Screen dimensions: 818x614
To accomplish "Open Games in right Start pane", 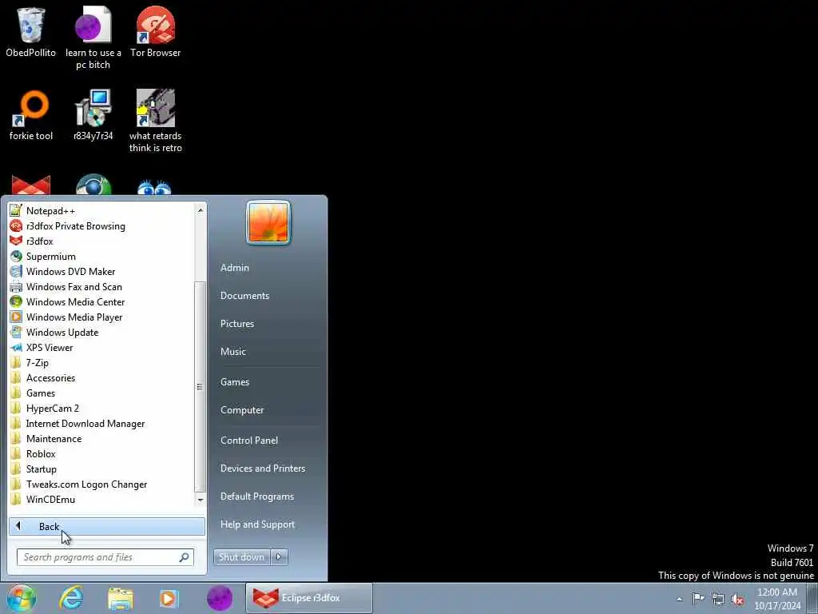I will (235, 381).
